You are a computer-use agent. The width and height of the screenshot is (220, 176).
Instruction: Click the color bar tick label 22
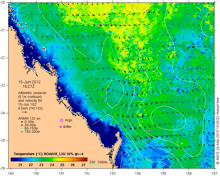click(x=31, y=165)
